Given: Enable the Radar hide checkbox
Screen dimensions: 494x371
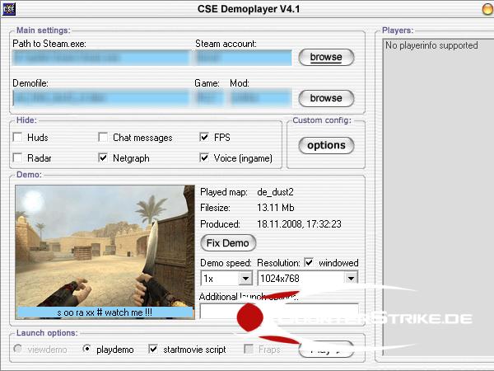Looking at the screenshot, I should tap(18, 157).
